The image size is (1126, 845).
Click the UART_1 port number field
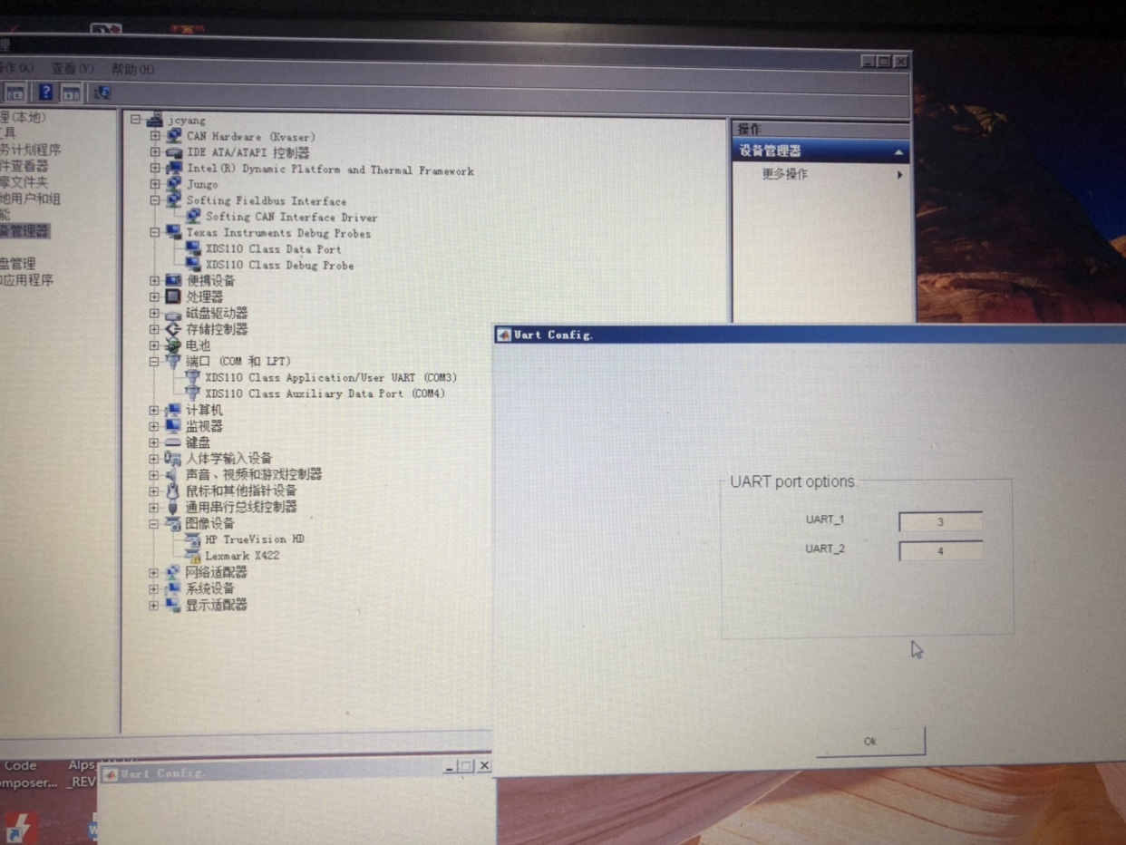pyautogui.click(x=940, y=521)
